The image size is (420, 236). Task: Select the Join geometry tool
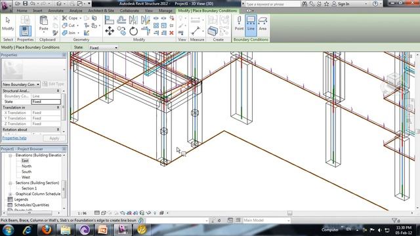point(69,33)
